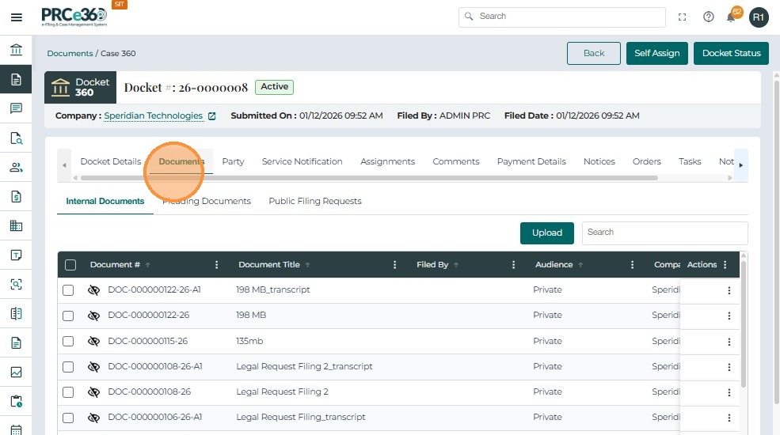The height and width of the screenshot is (435, 780).
Task: Click the courthouse icon in sidebar
Action: click(x=16, y=51)
